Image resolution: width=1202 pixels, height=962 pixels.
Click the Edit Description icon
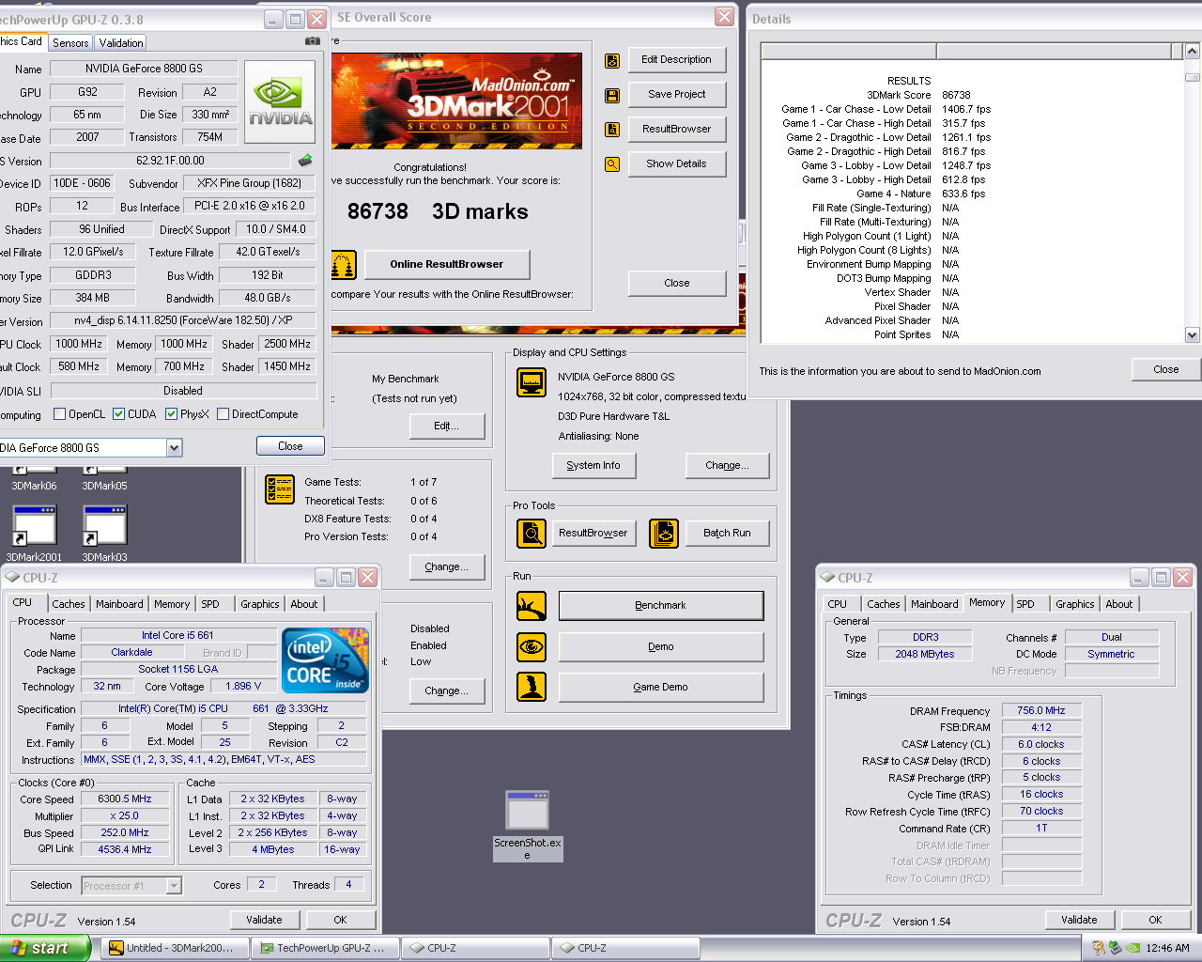(x=612, y=60)
